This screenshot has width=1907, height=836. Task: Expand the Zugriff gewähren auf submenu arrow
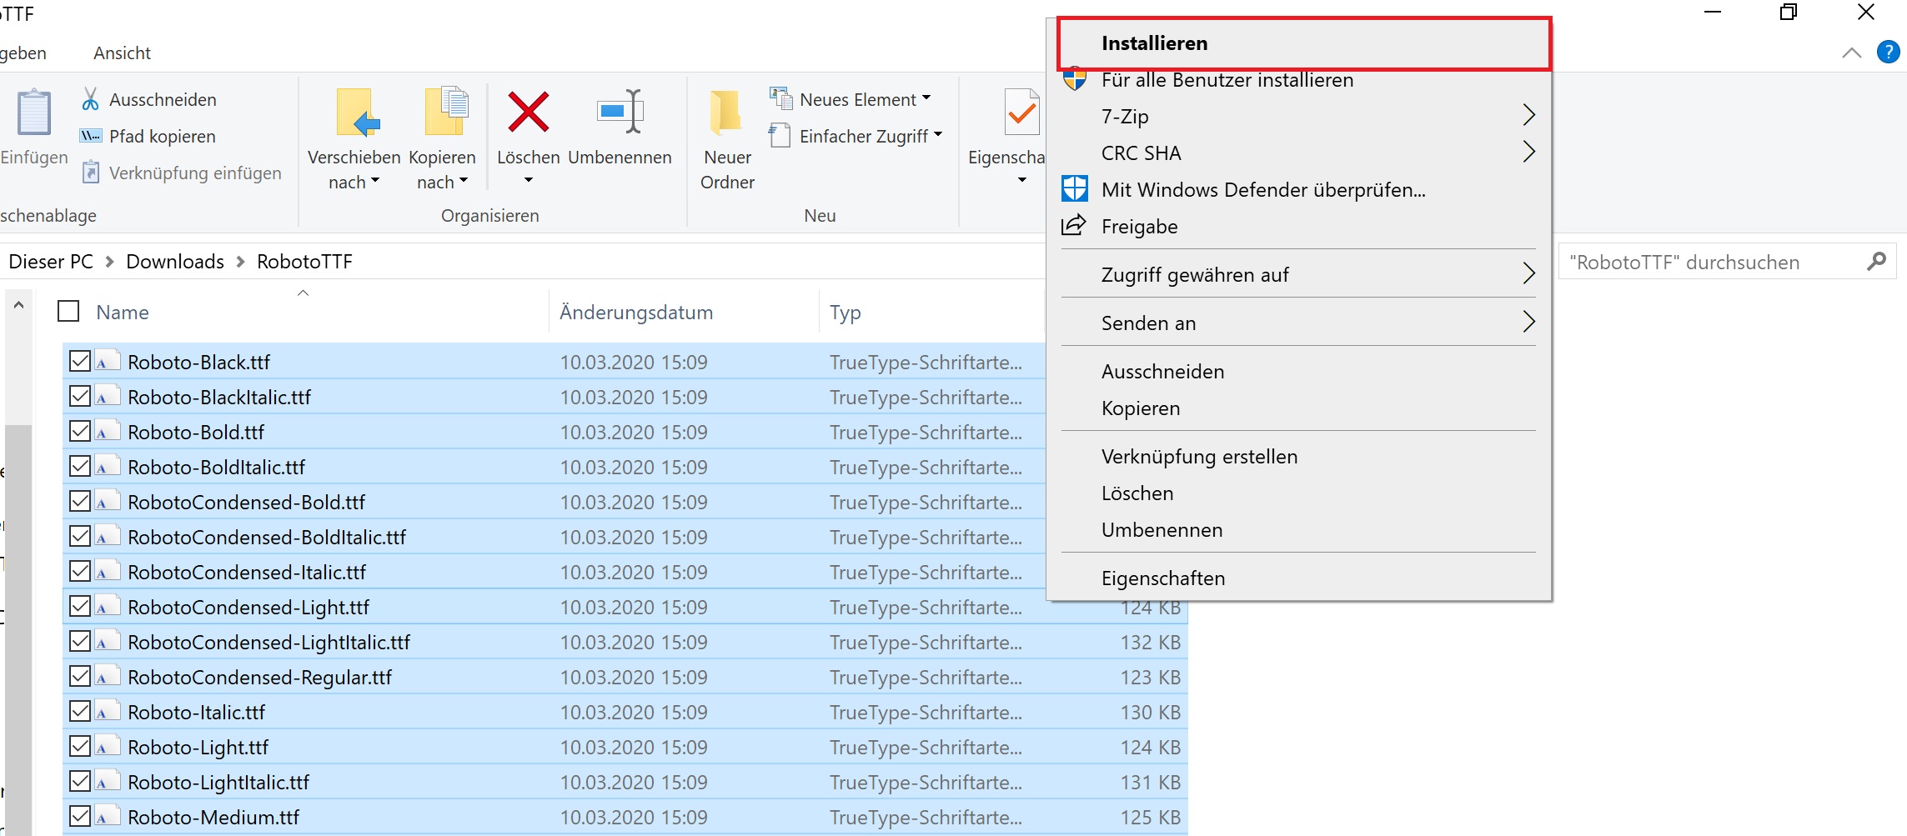1528,273
